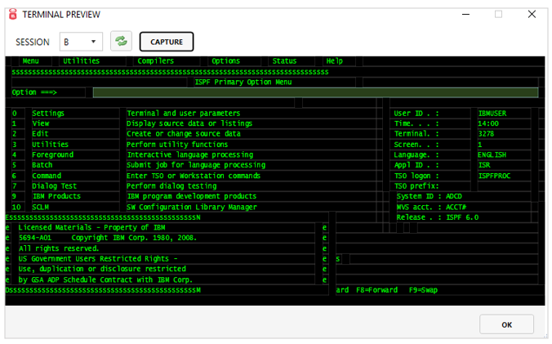552x344 pixels.
Task: Open the SESSION dropdown
Action: tap(81, 42)
